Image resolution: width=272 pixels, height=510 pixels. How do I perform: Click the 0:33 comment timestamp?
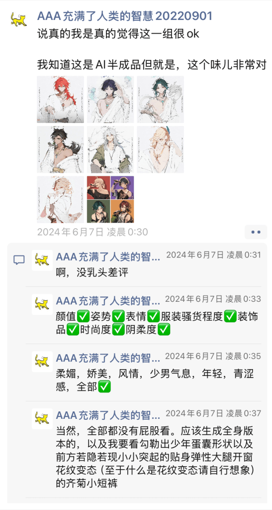(x=213, y=299)
